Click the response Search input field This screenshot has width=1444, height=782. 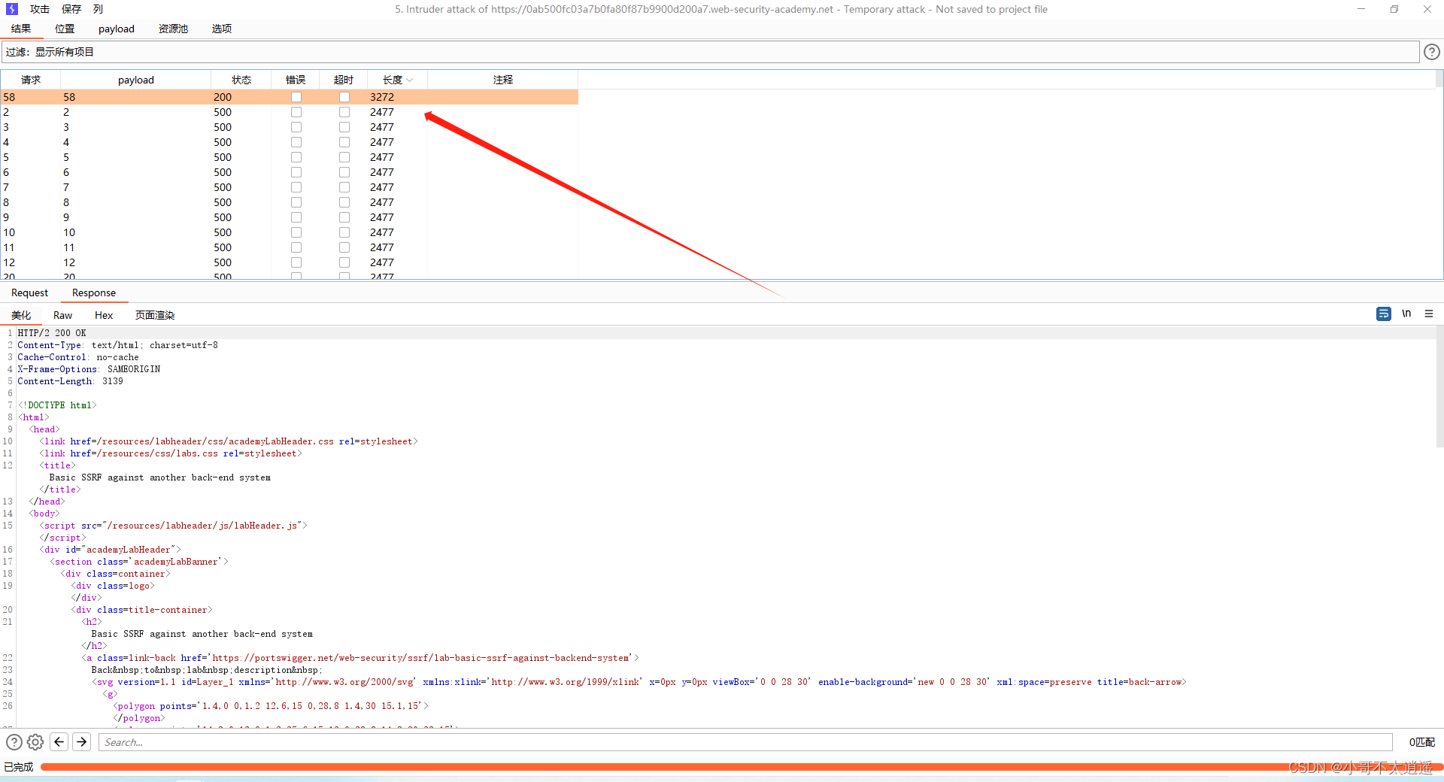745,742
